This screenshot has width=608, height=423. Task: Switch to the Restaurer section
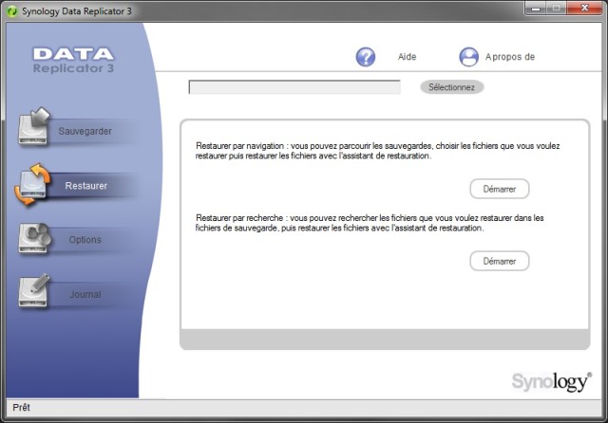coord(86,186)
